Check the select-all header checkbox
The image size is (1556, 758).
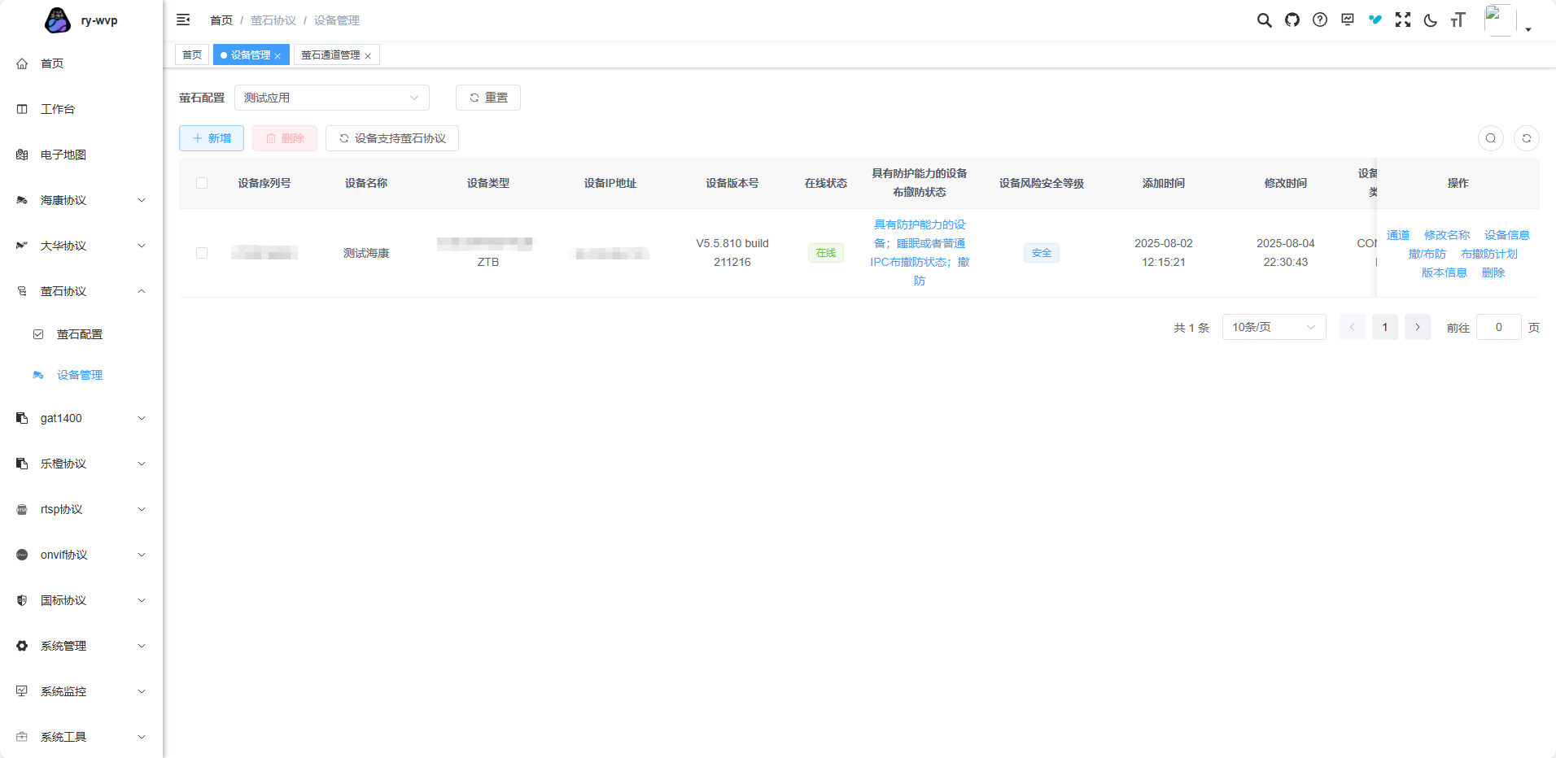tap(202, 183)
